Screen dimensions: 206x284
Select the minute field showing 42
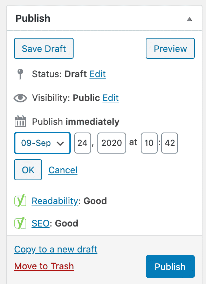(170, 143)
